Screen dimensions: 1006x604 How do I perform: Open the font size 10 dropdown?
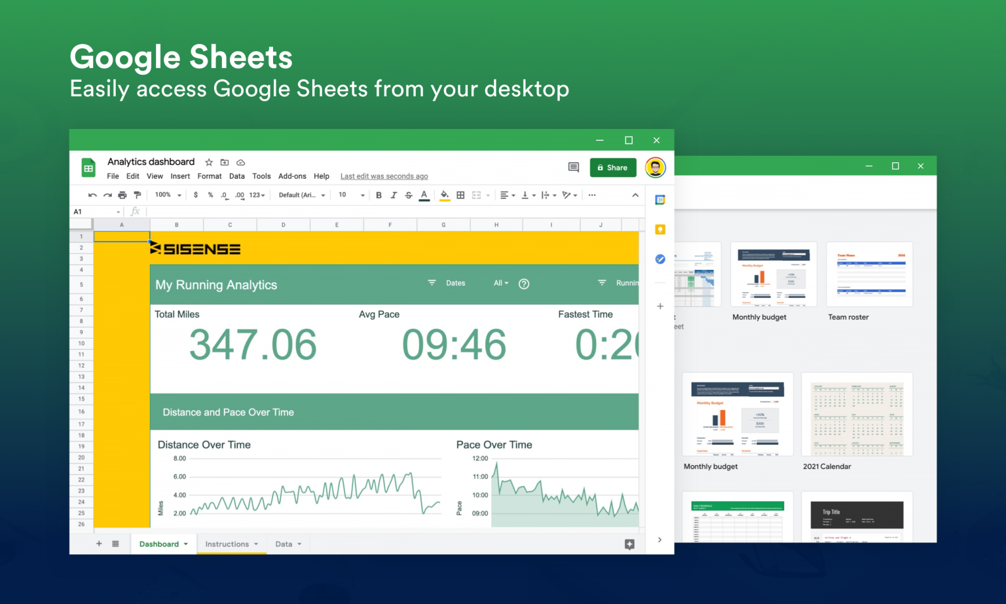352,195
